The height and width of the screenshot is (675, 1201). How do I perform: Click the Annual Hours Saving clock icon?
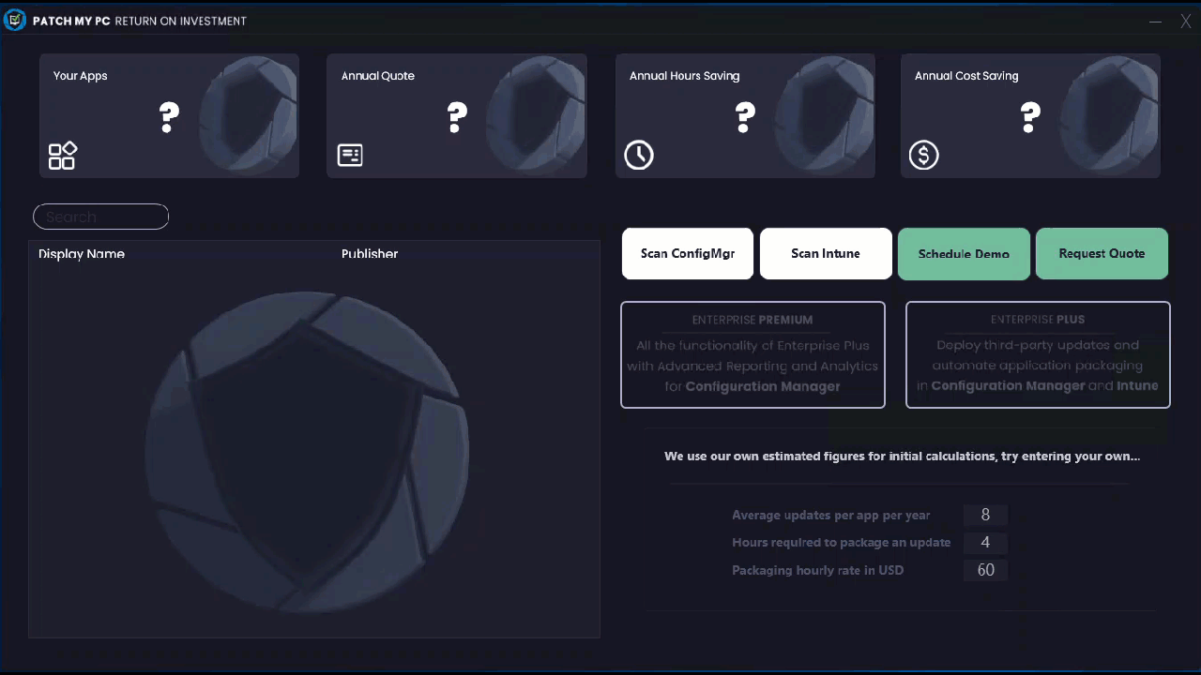[x=639, y=156]
